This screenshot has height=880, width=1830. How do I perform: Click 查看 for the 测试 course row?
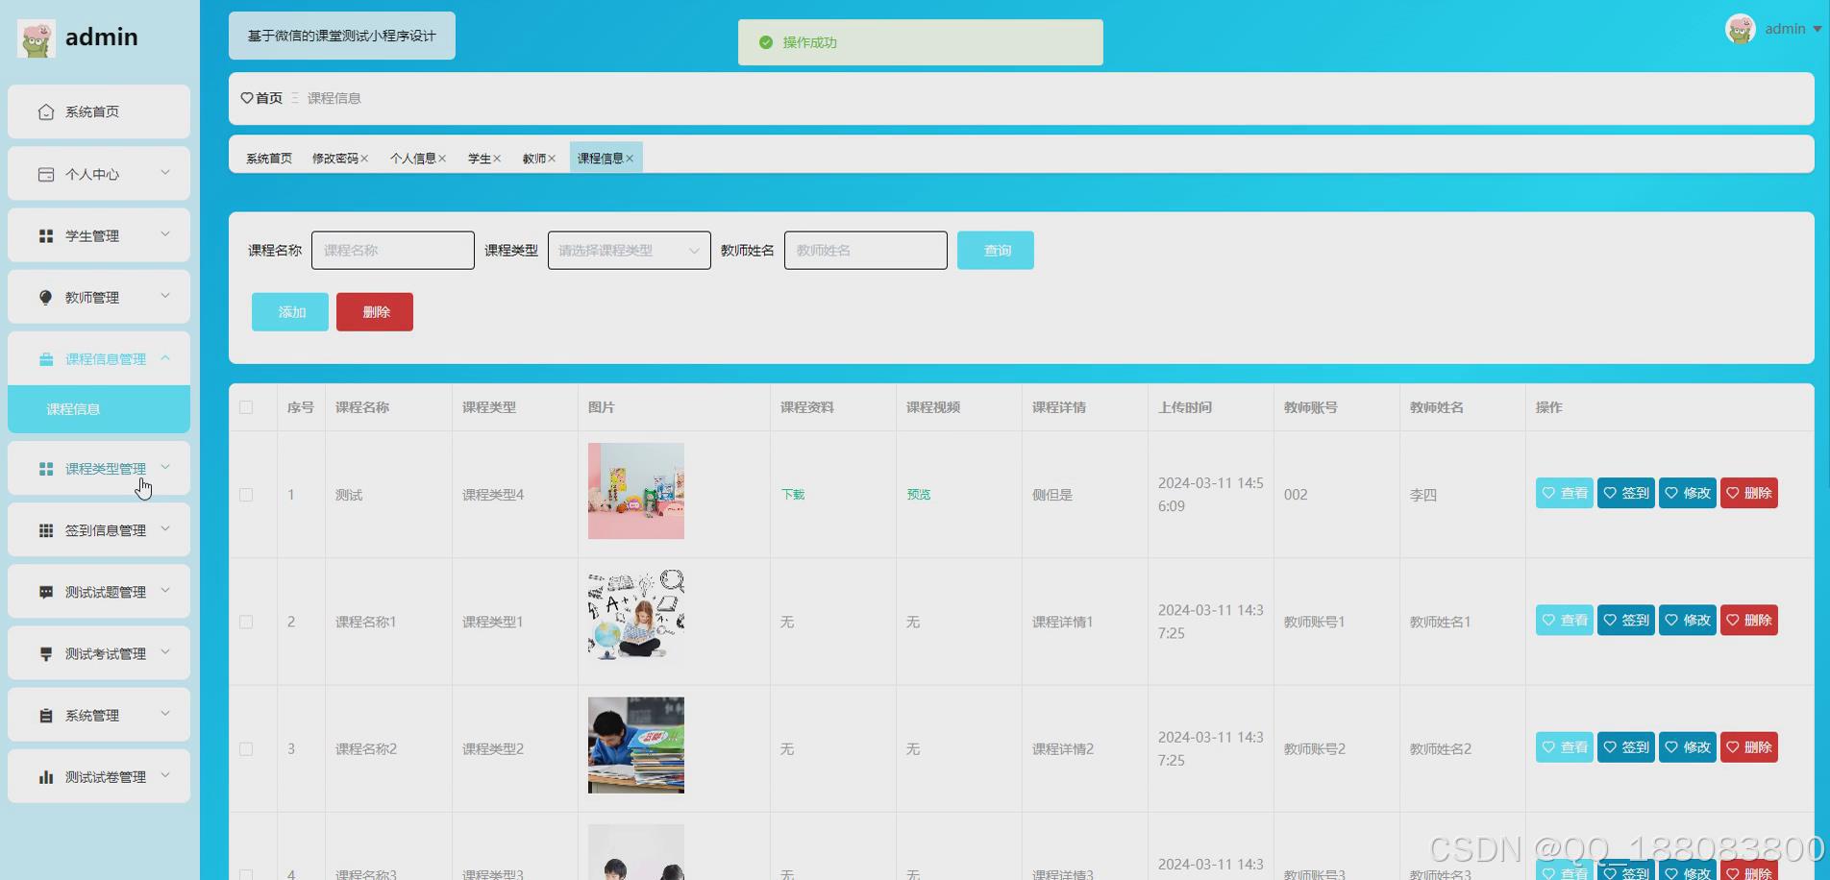(1565, 493)
